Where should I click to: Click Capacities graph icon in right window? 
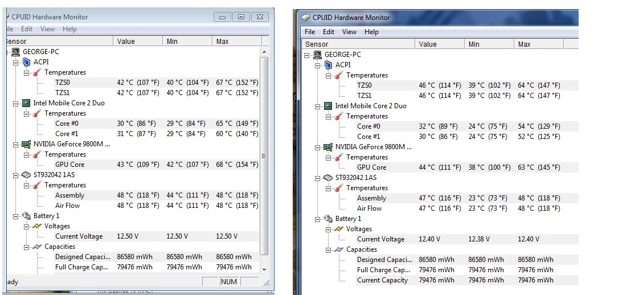(339, 249)
